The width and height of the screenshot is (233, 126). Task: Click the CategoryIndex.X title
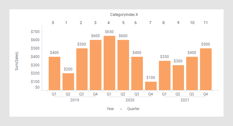124,15
